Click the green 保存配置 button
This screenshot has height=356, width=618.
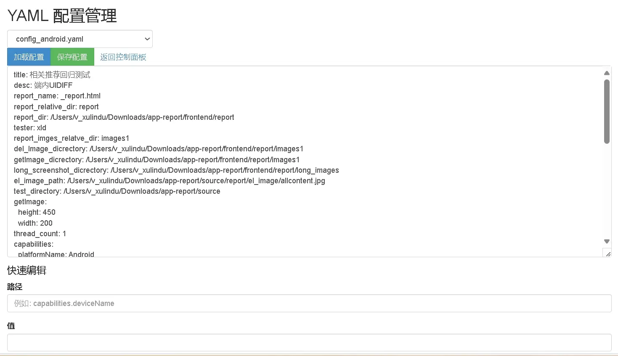(72, 57)
